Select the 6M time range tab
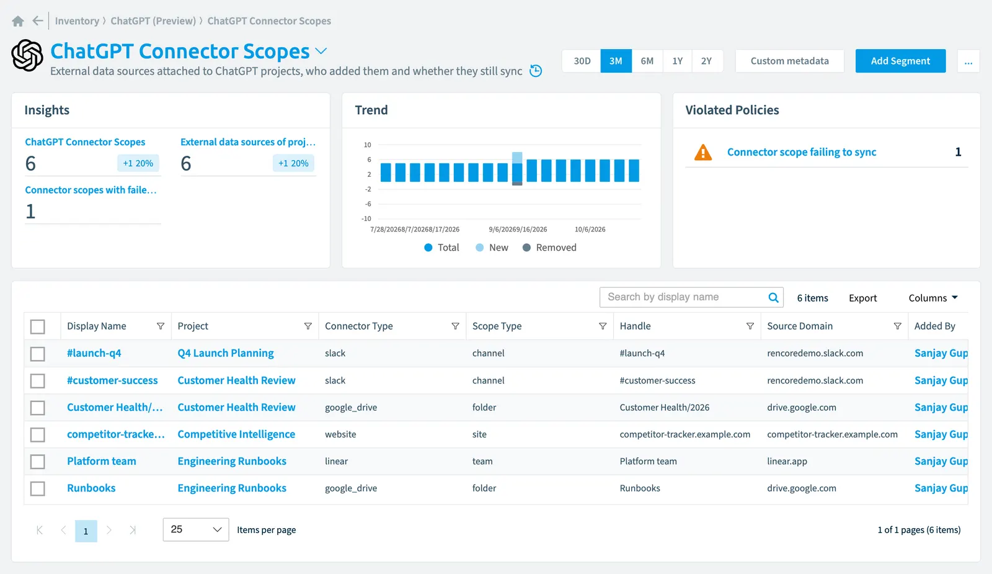Screen dimensions: 992x574 coord(647,61)
